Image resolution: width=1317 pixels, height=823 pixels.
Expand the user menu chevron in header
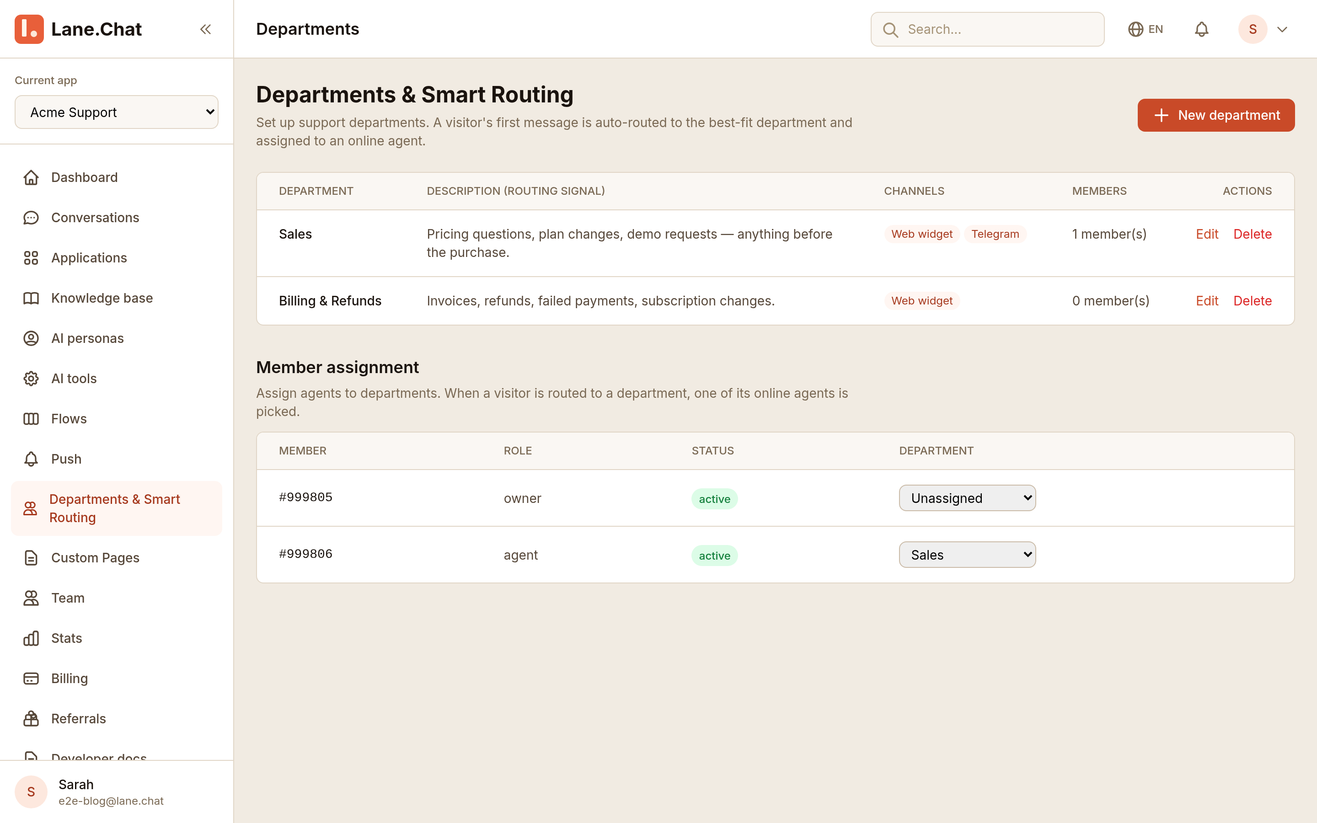coord(1282,29)
